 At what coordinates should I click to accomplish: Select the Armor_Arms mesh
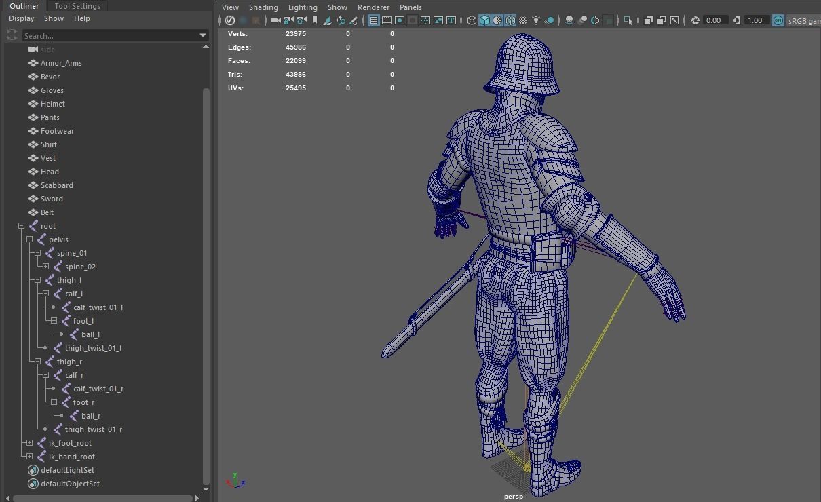pyautogui.click(x=61, y=63)
